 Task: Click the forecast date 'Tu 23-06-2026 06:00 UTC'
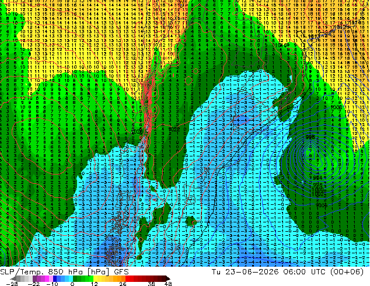[269, 272]
